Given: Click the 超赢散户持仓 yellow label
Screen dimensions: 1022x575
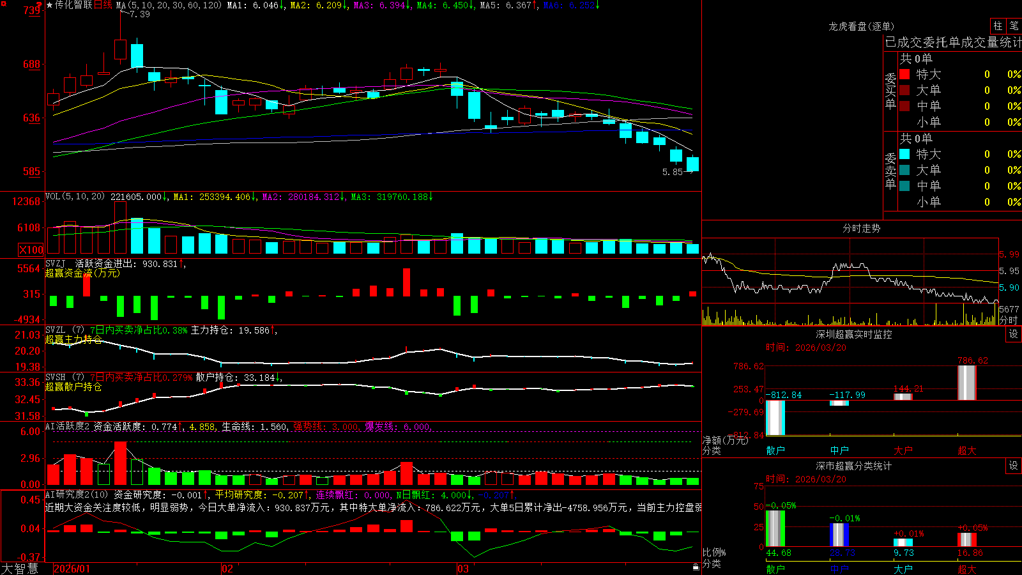Looking at the screenshot, I should coord(73,387).
